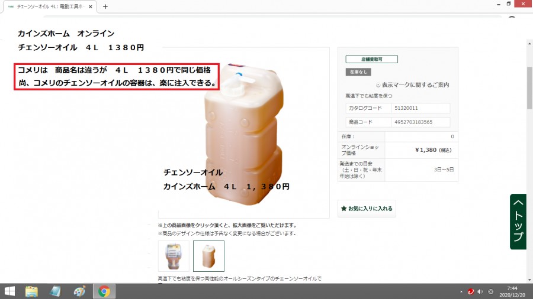Click the 店舗受取可 badge button
This screenshot has height=299, width=533.
(371, 59)
